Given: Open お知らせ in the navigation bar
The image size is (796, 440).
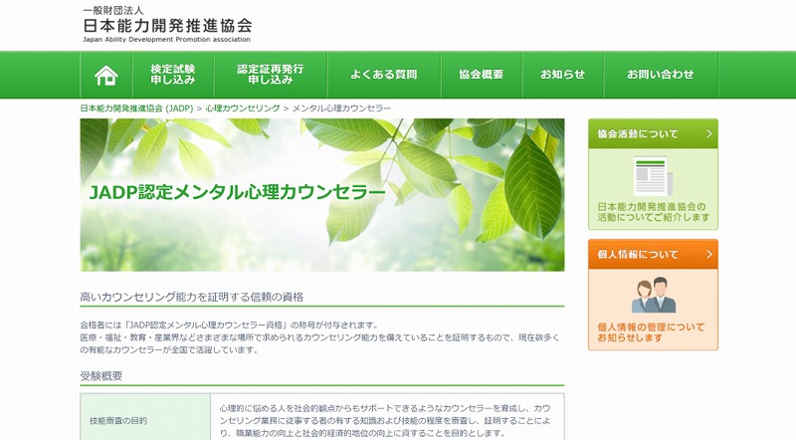Looking at the screenshot, I should [x=563, y=75].
